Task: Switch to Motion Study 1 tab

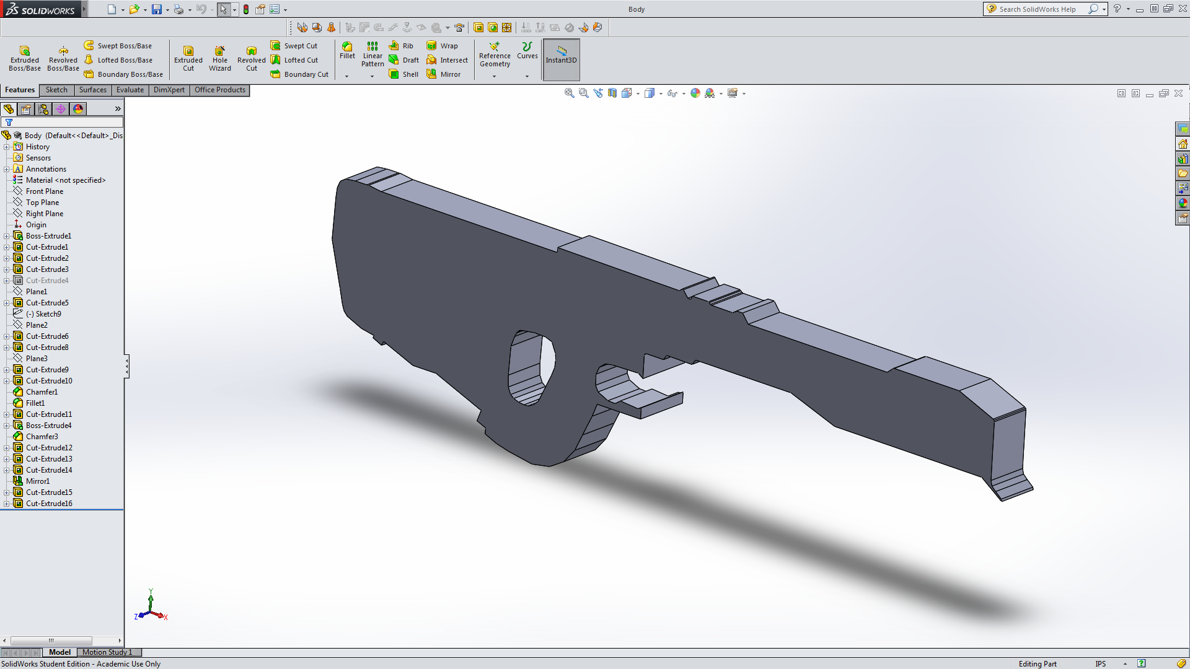Action: [107, 652]
